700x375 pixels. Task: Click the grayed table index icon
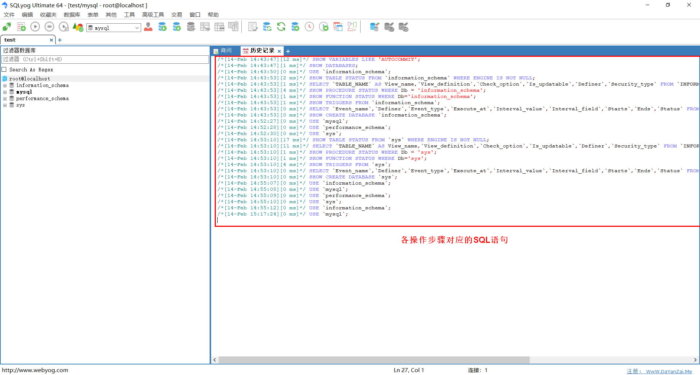233,27
